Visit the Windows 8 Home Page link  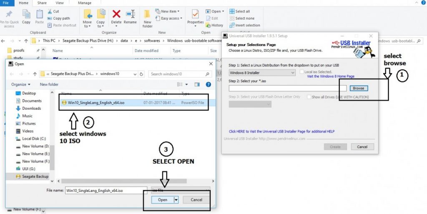[330, 77]
